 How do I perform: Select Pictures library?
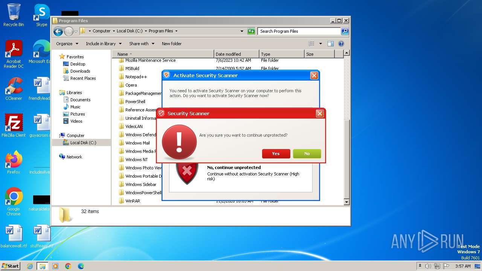click(78, 114)
